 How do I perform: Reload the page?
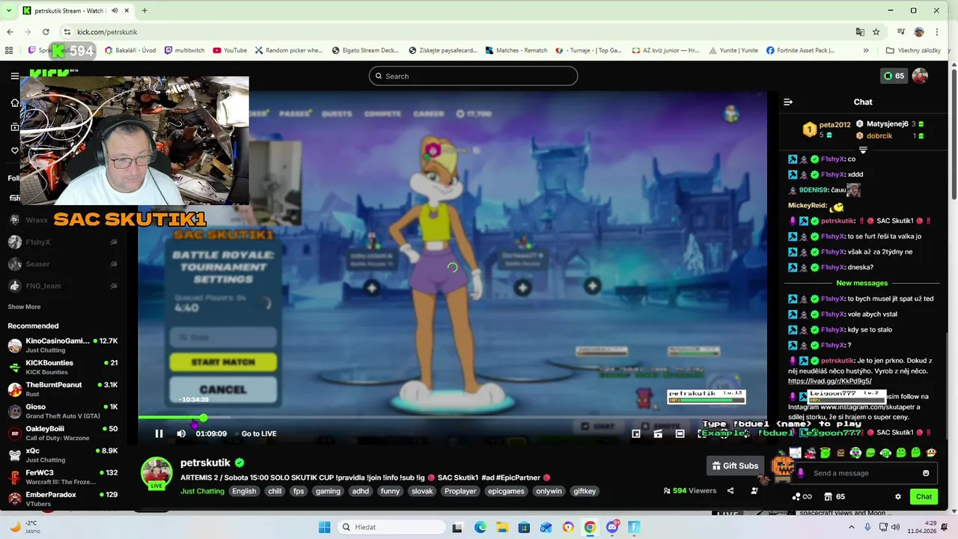[46, 32]
